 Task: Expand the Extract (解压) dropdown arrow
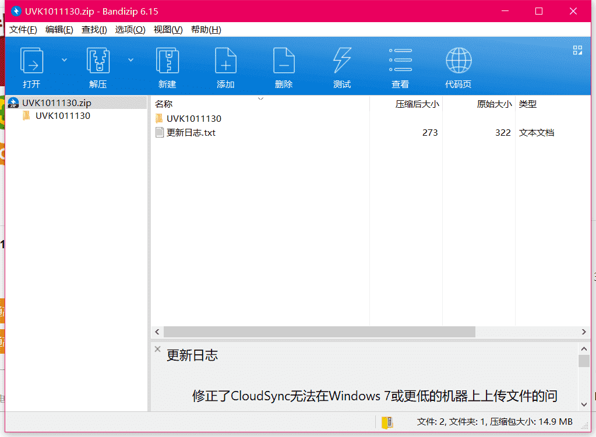point(131,60)
